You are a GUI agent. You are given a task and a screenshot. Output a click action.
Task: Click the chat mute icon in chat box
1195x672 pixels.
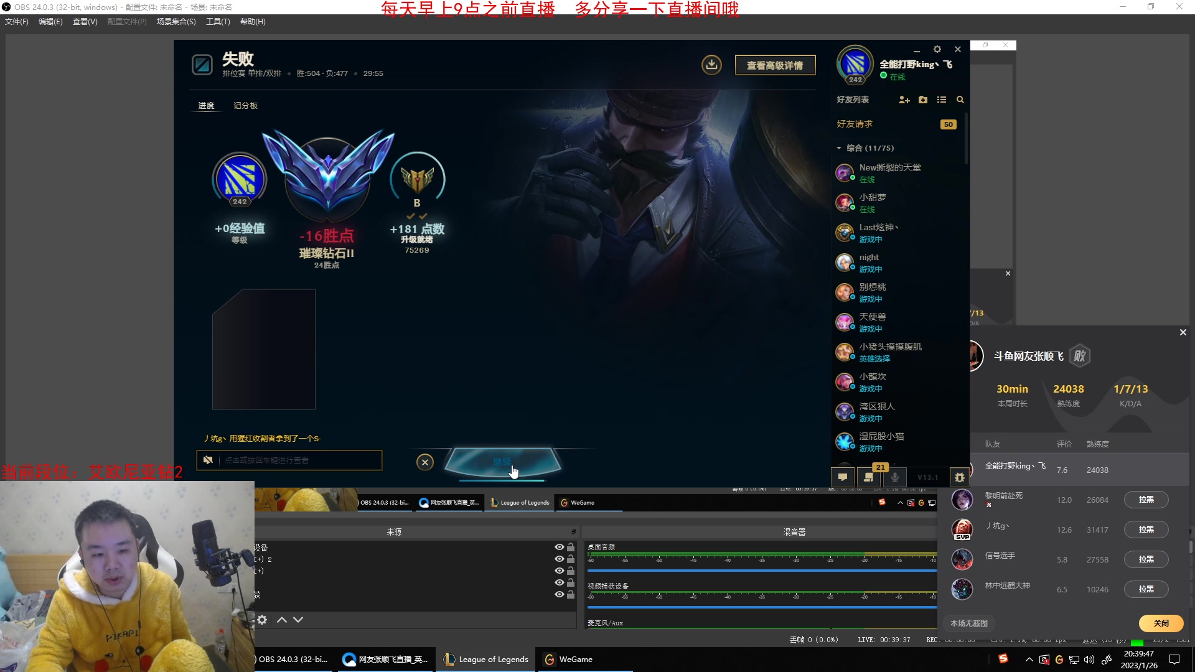pos(208,460)
